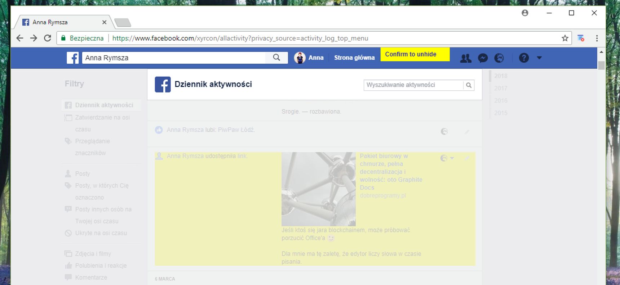The height and width of the screenshot is (285, 620).
Task: Open the help question mark icon
Action: (524, 58)
